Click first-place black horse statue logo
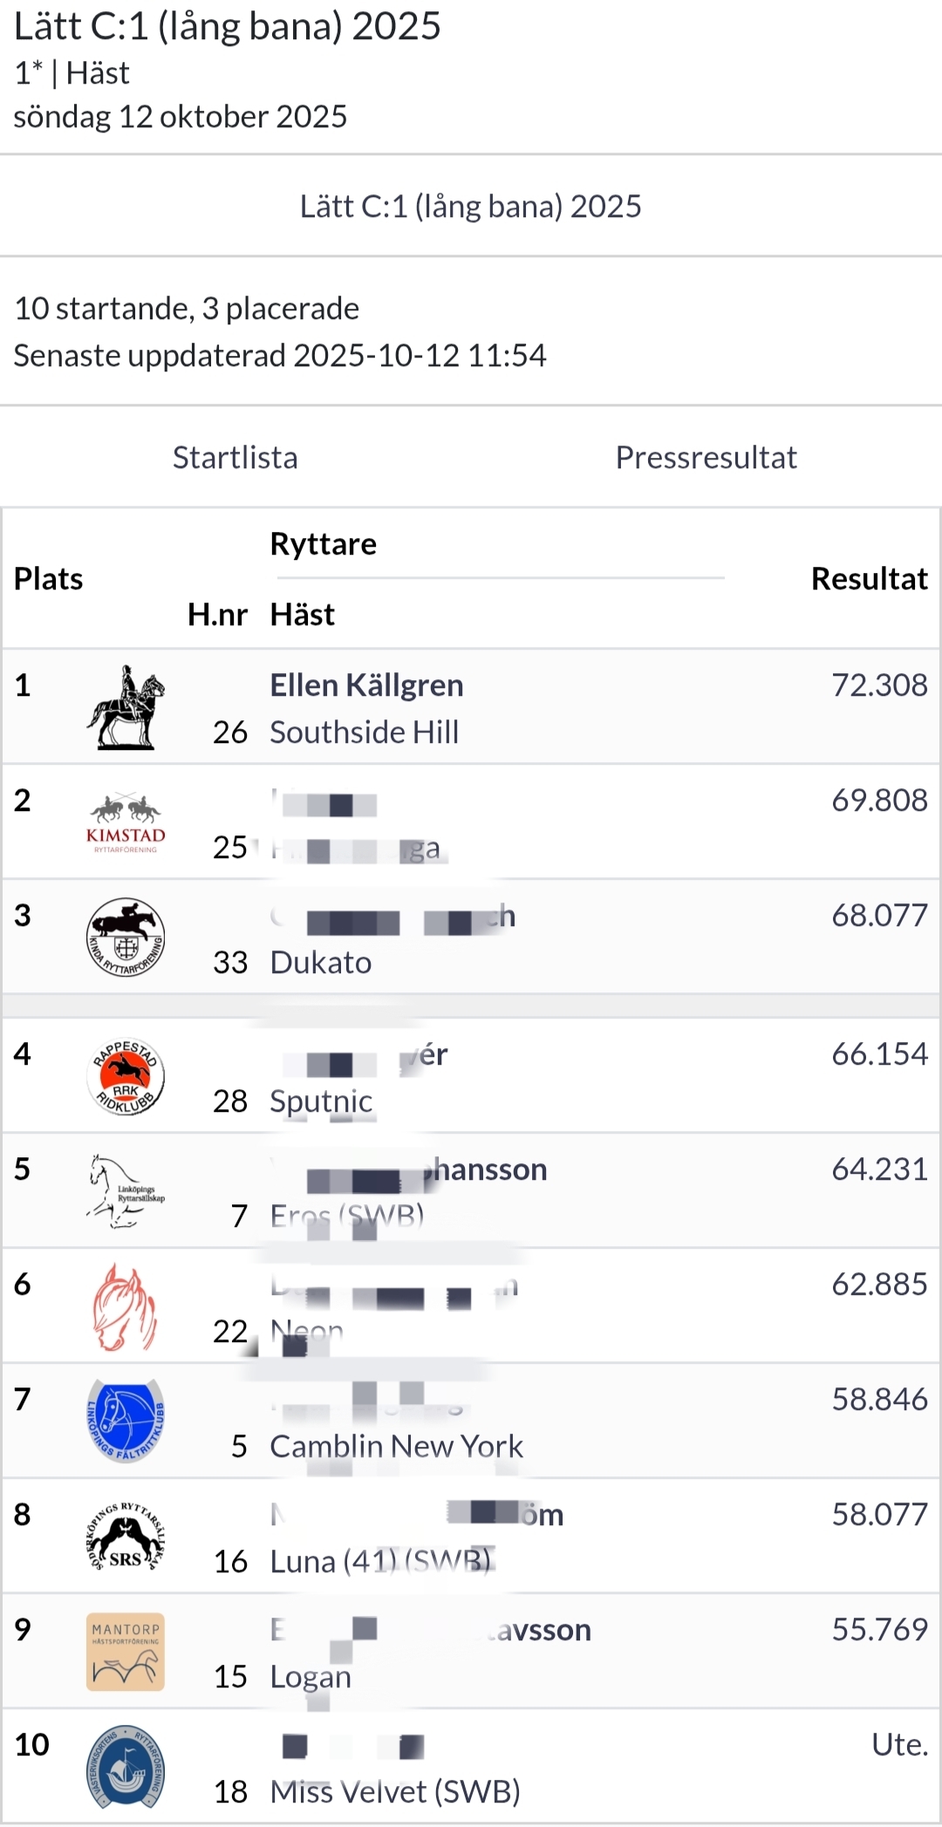Screen dimensions: 942x1827 pyautogui.click(x=126, y=707)
